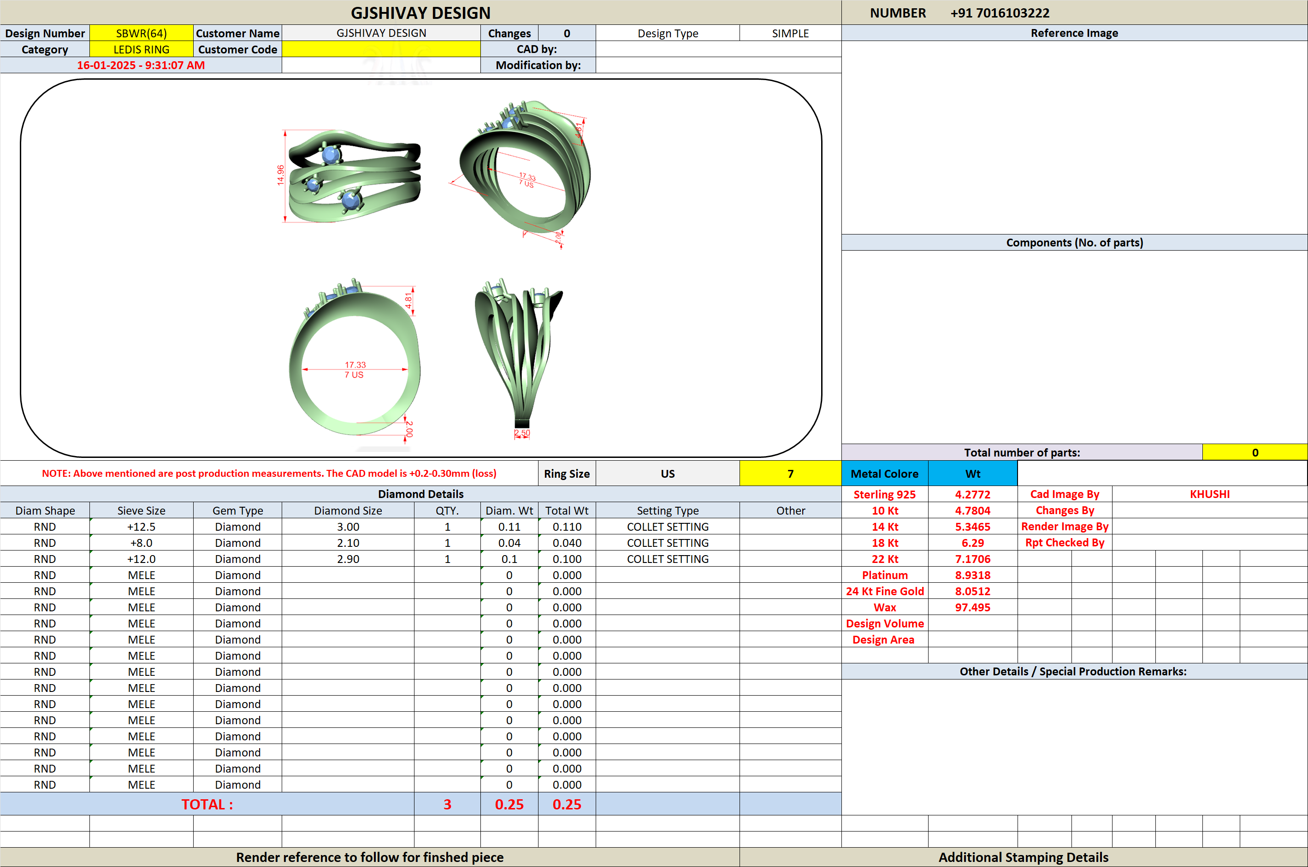The height and width of the screenshot is (867, 1308).
Task: Click the empty yellow Customer Code field
Action: [x=381, y=49]
